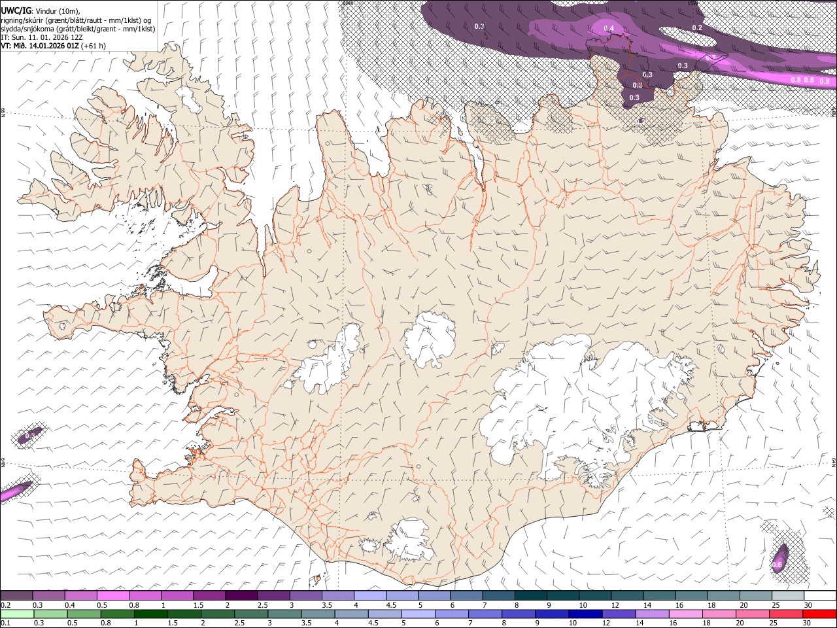Pick the darkest purple swatch at 2 in snow legend
837x628 pixels.
tap(241, 596)
